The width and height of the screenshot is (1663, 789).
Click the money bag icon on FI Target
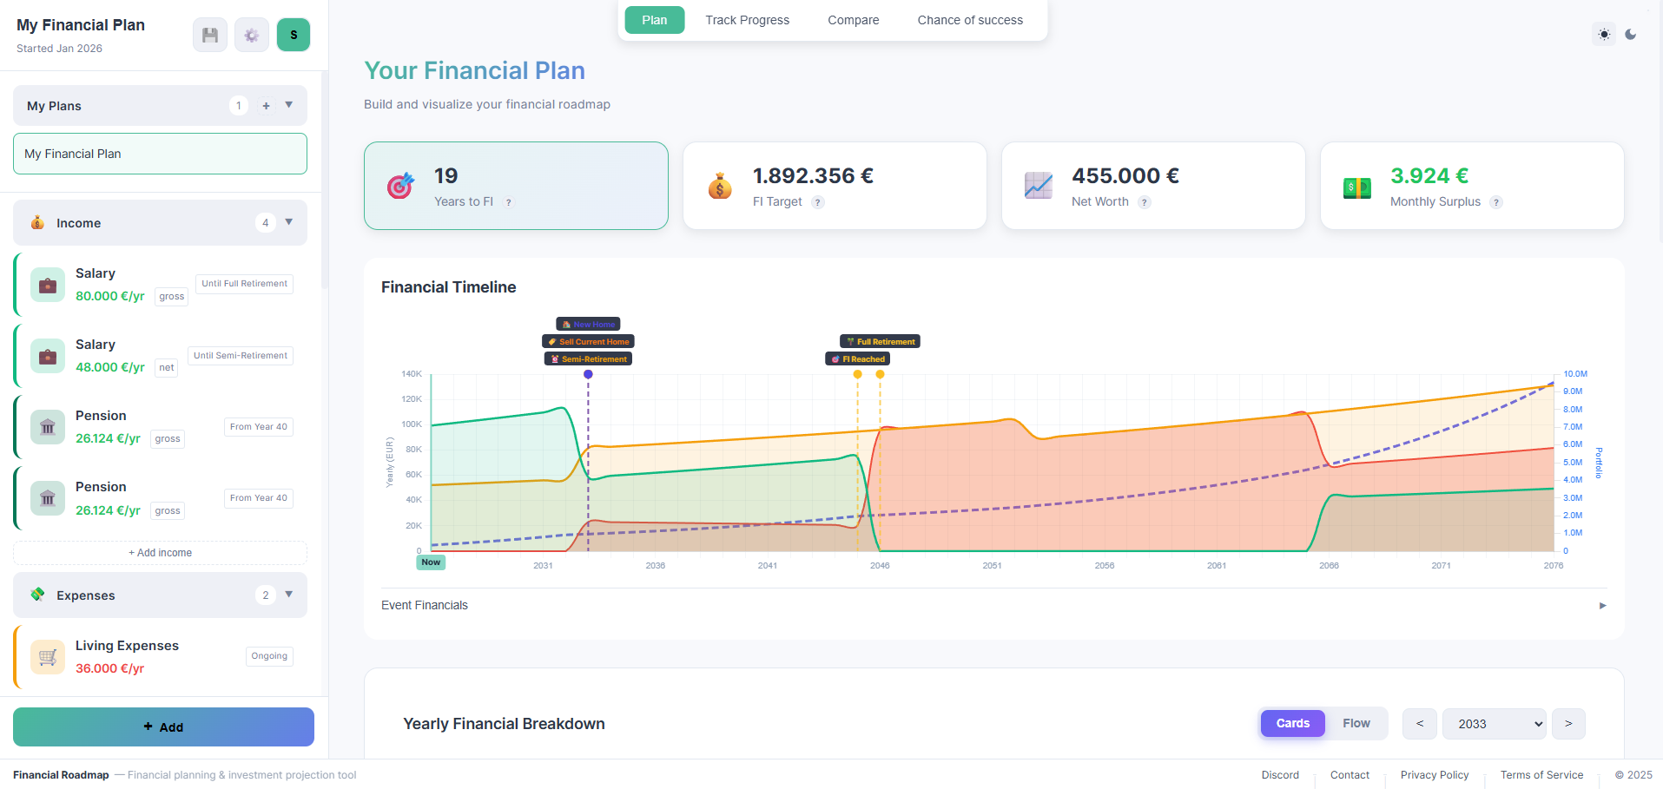point(719,185)
